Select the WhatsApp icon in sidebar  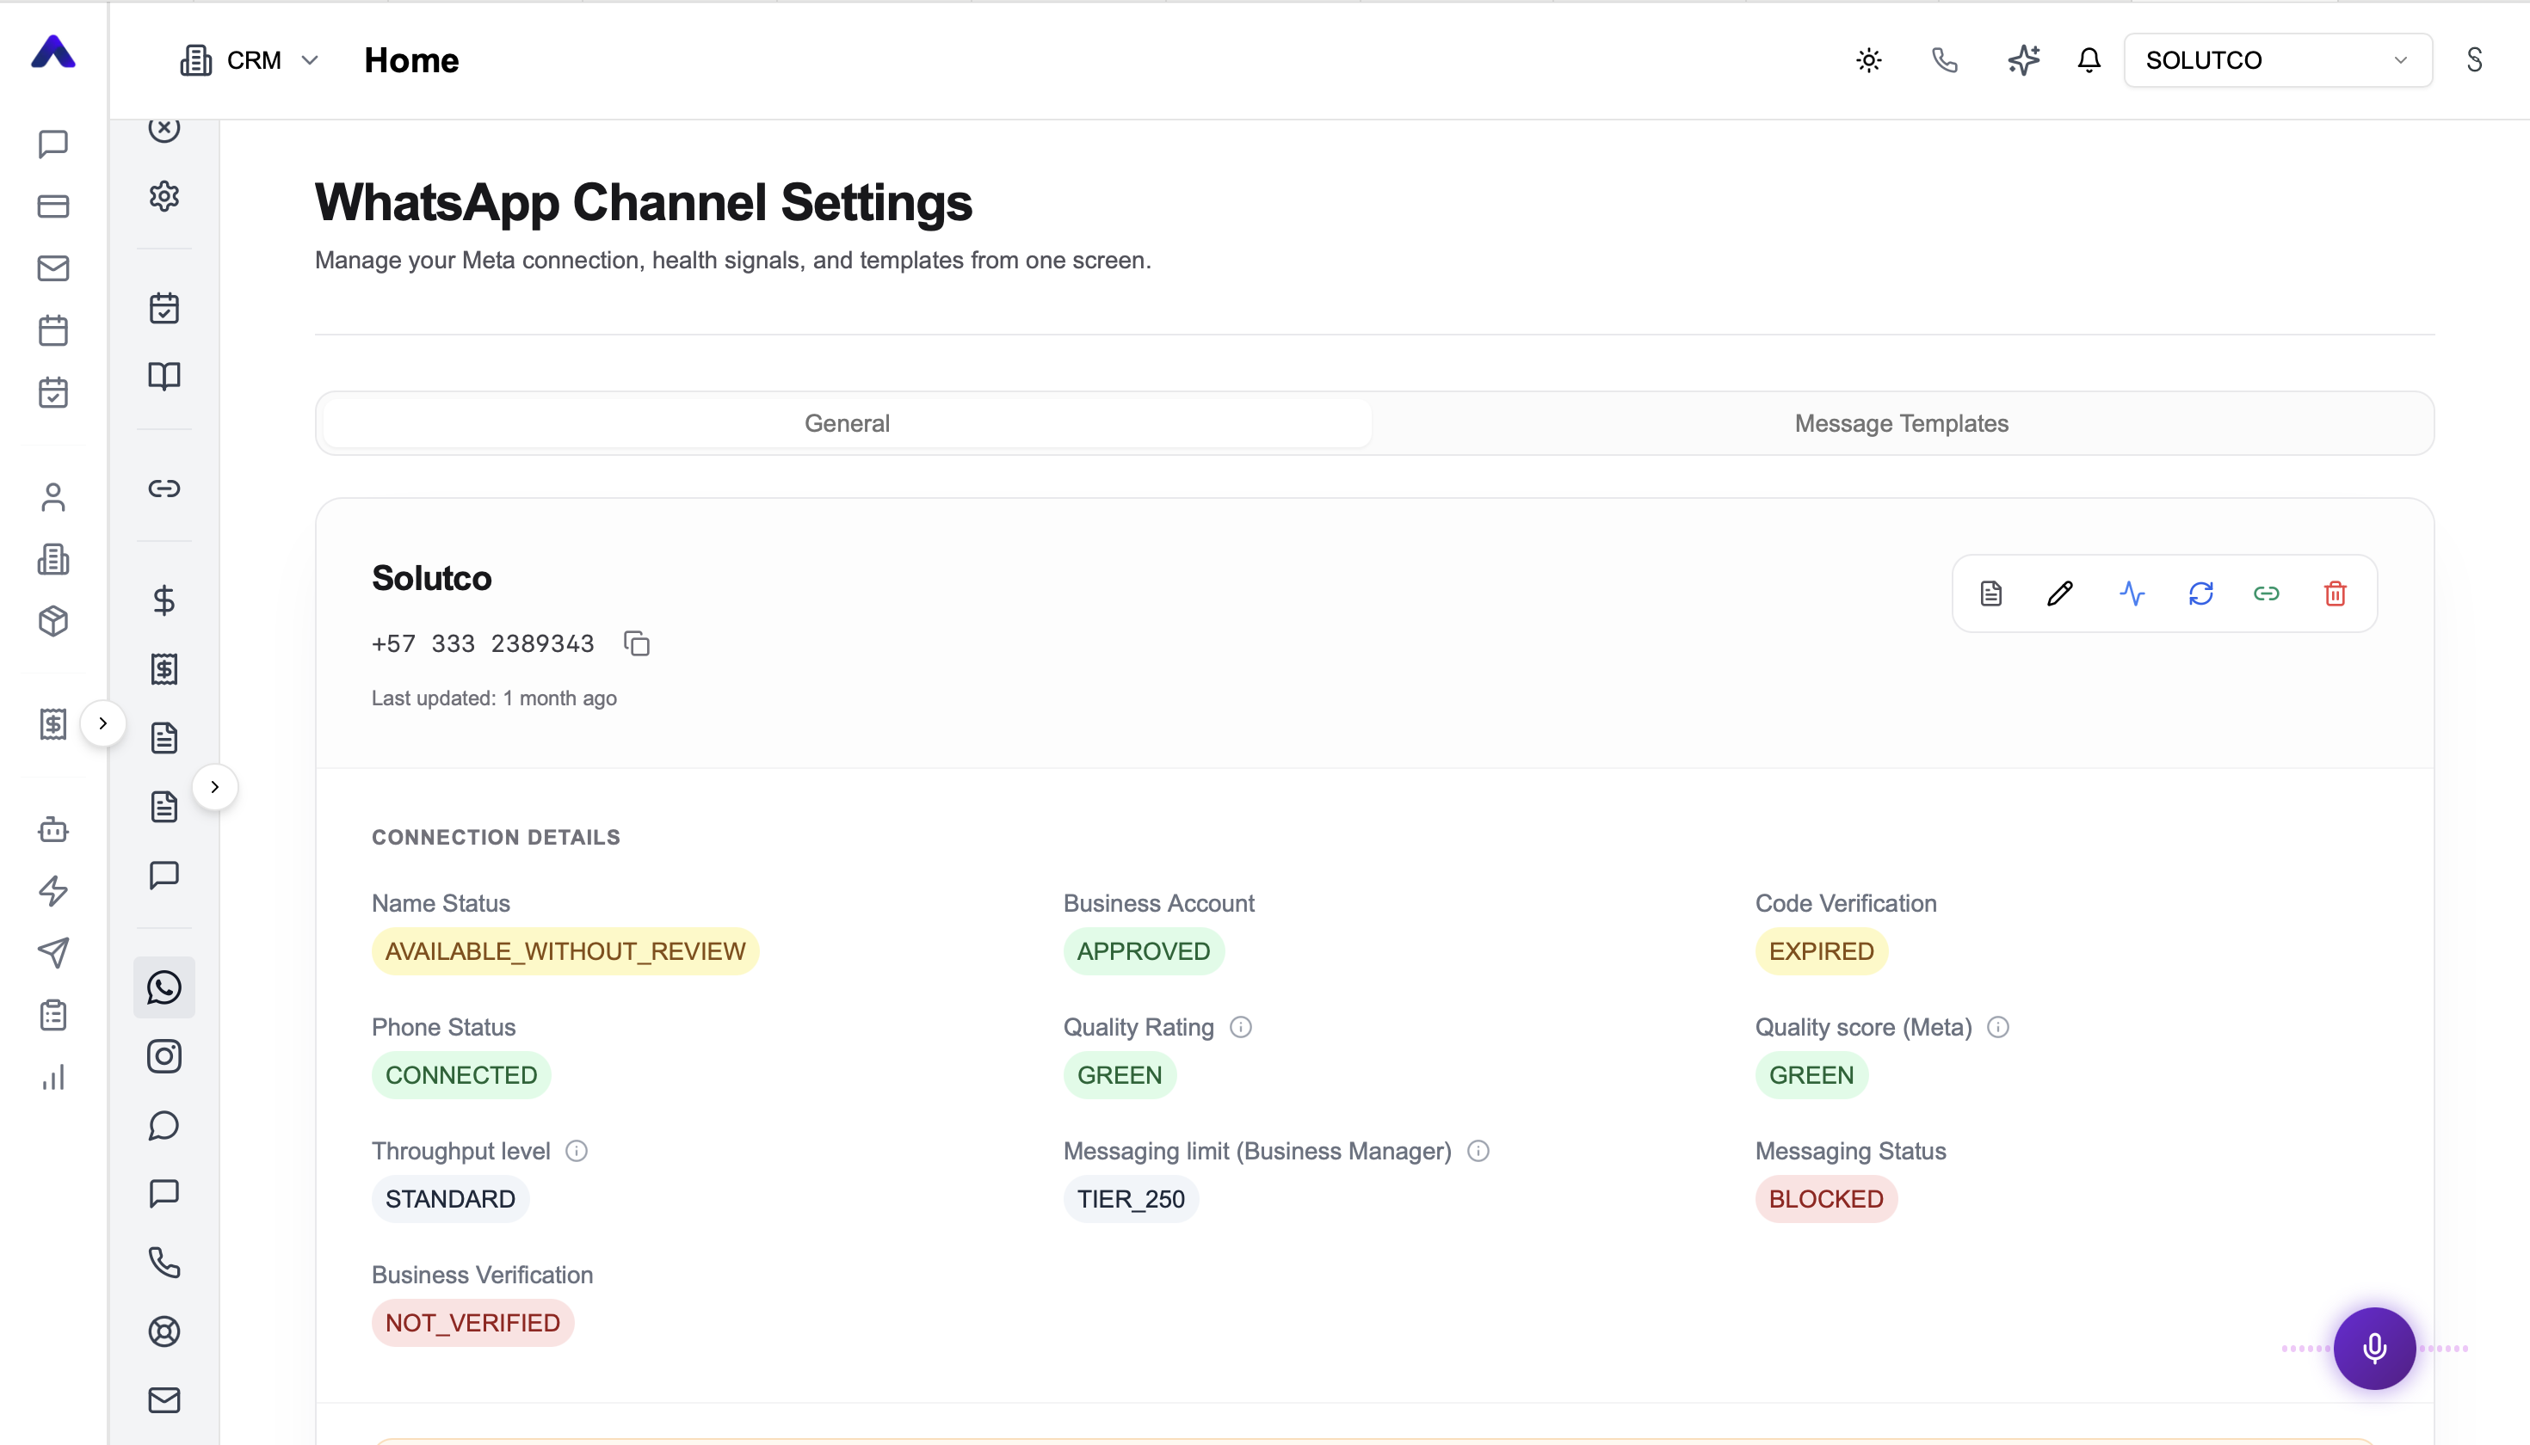pos(164,987)
